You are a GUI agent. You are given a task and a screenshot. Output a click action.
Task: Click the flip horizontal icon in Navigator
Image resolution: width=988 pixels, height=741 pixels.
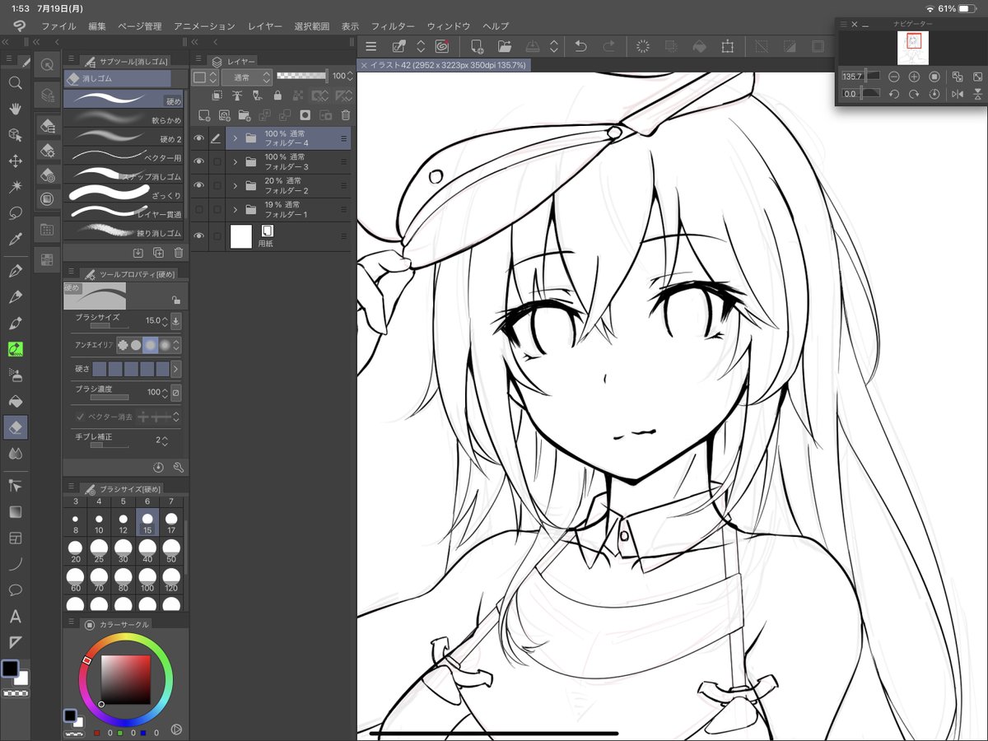pyautogui.click(x=958, y=94)
